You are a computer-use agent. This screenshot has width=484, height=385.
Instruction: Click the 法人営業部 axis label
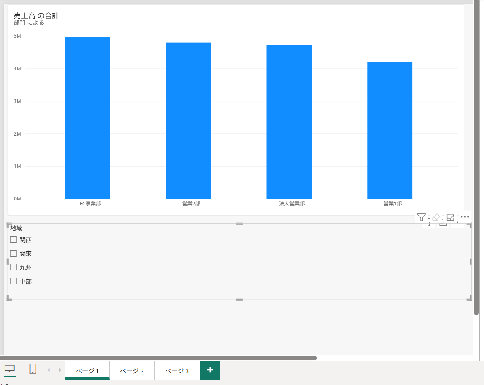click(292, 204)
